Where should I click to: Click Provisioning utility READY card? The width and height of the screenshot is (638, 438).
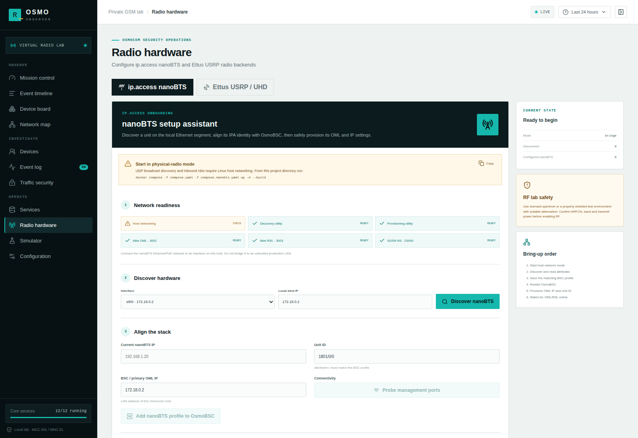coord(437,223)
